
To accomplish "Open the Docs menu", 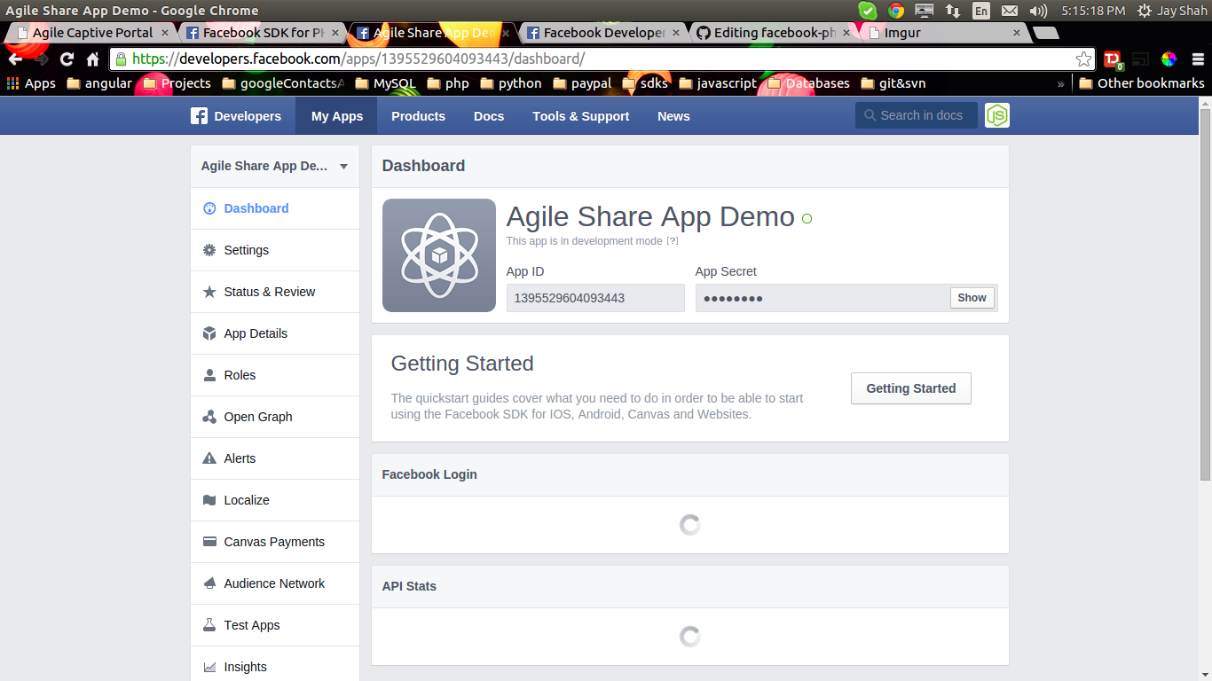I will click(x=489, y=116).
